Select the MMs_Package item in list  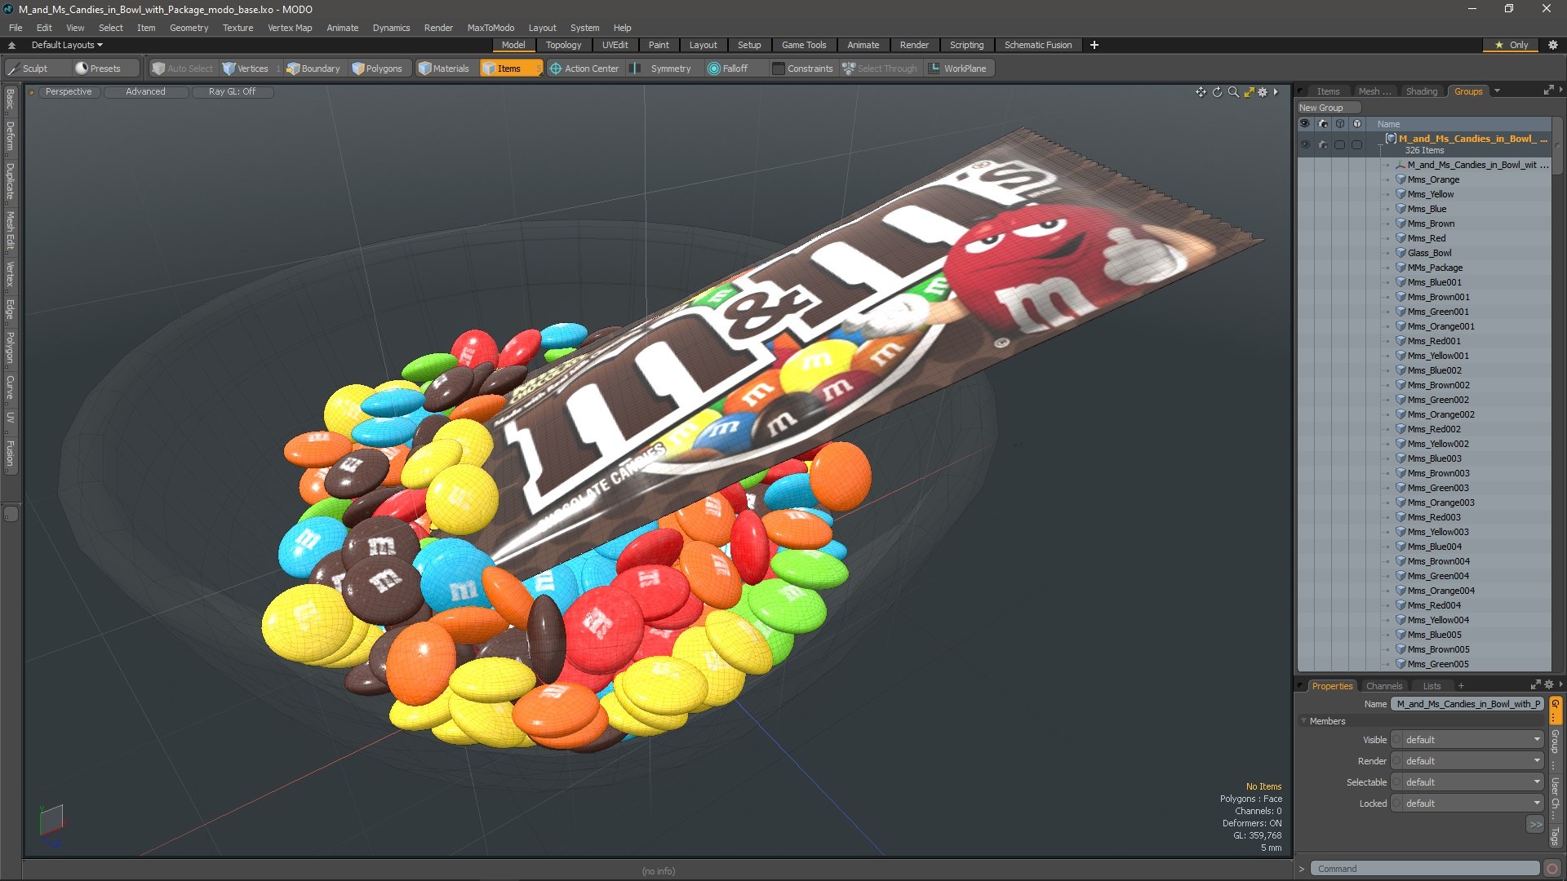[1435, 268]
